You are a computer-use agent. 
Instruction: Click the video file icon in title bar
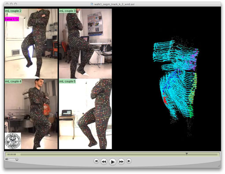[92, 4]
